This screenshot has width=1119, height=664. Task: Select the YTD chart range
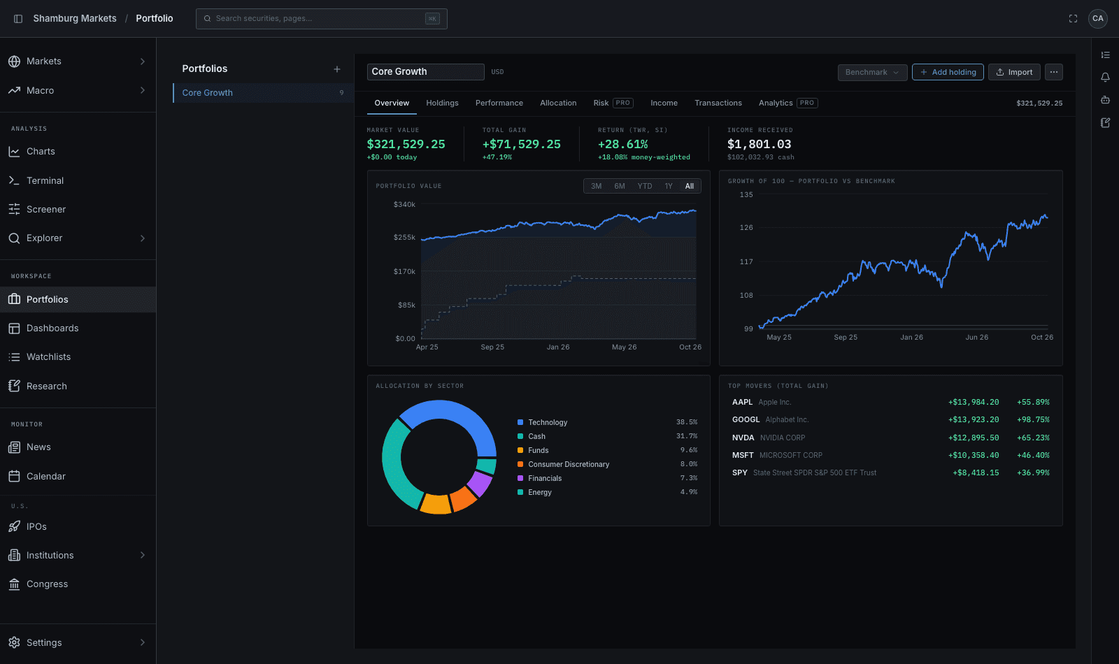(x=645, y=187)
